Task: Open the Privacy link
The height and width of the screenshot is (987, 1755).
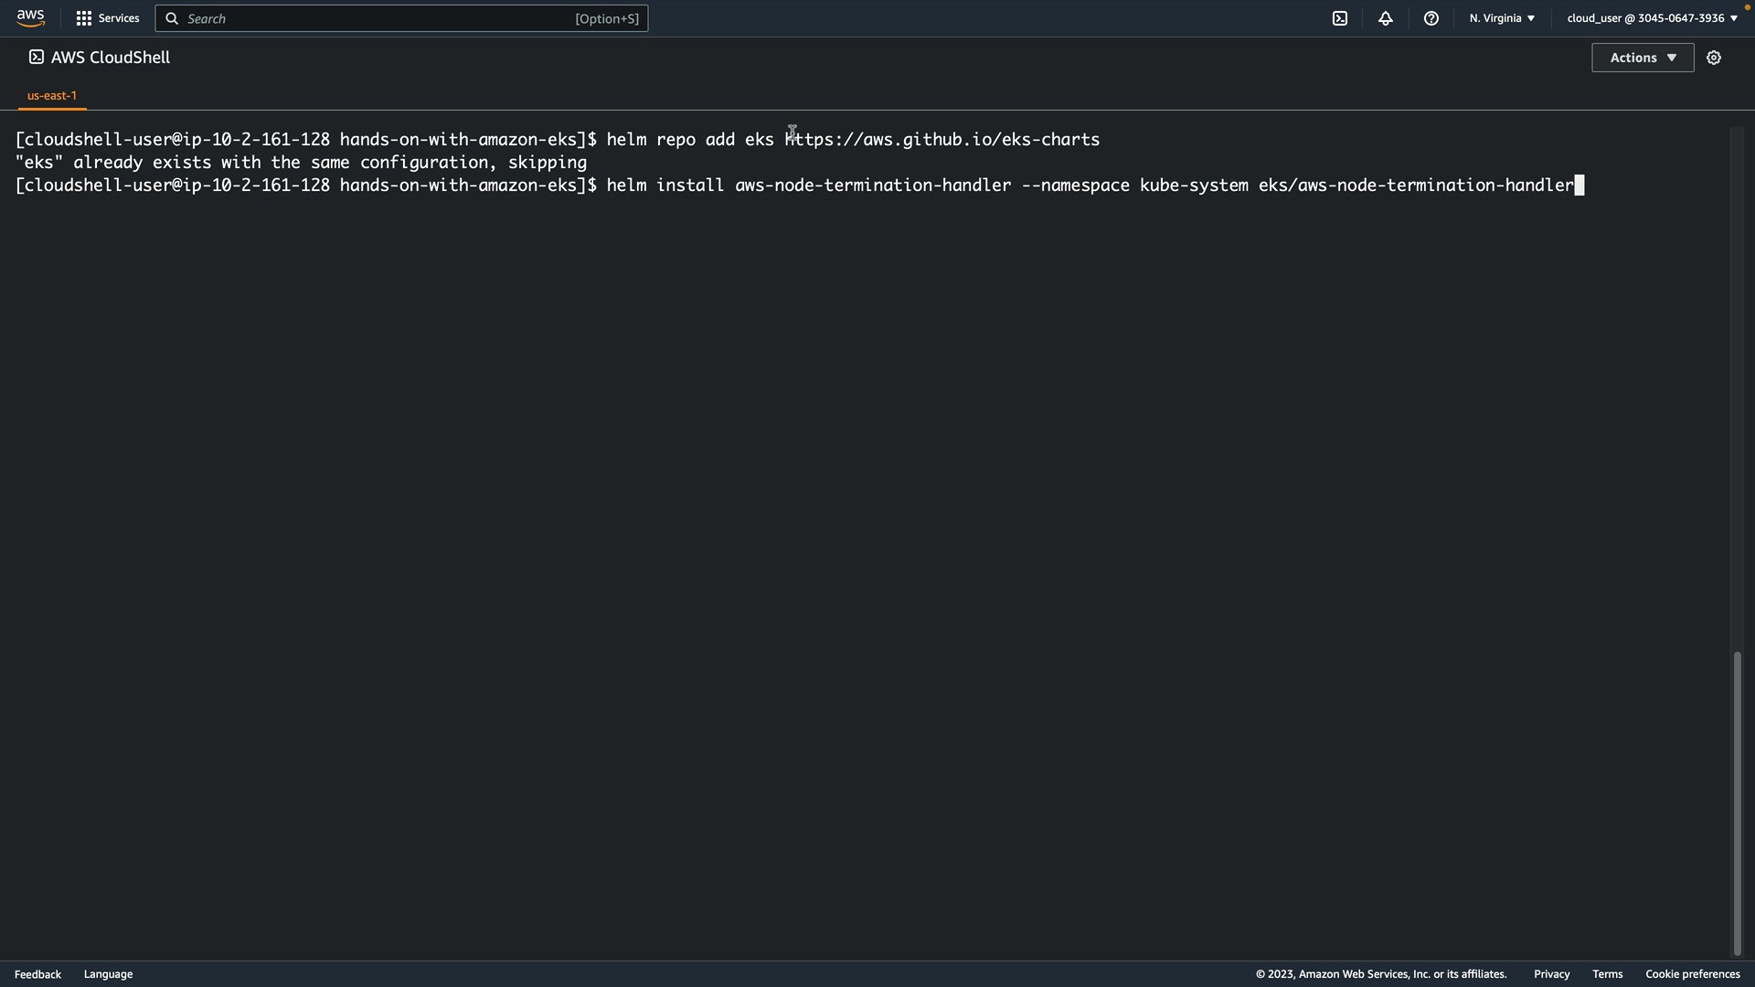Action: [x=1551, y=974]
